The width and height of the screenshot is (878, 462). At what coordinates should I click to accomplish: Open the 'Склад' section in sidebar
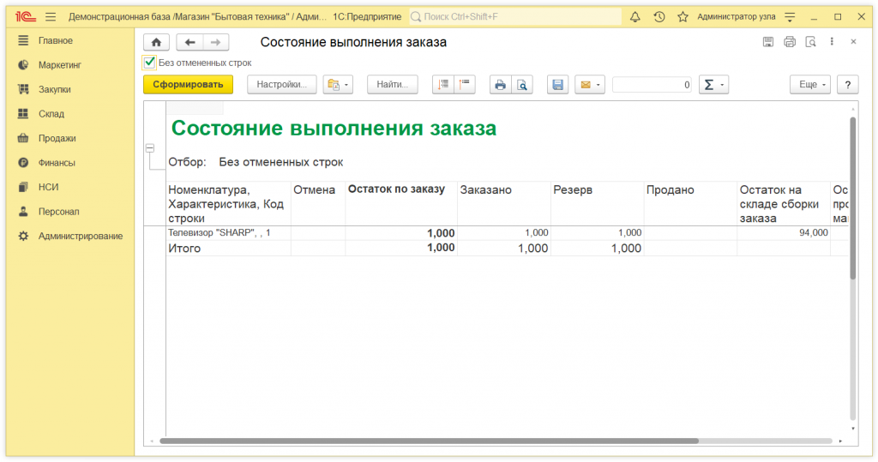coord(51,114)
